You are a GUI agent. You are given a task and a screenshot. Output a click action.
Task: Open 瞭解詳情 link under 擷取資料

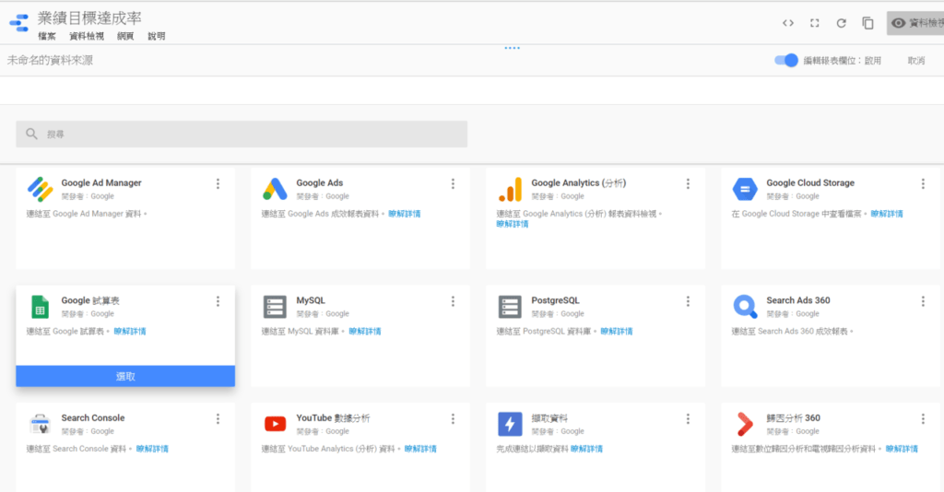click(x=586, y=449)
